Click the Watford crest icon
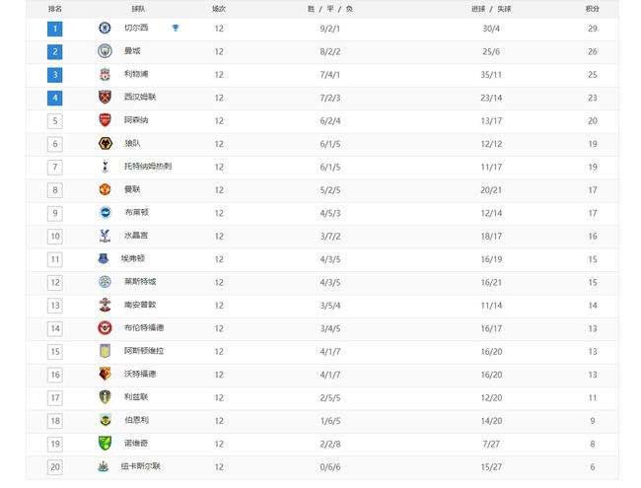Screen dimensions: 641x488 pyautogui.click(x=106, y=374)
